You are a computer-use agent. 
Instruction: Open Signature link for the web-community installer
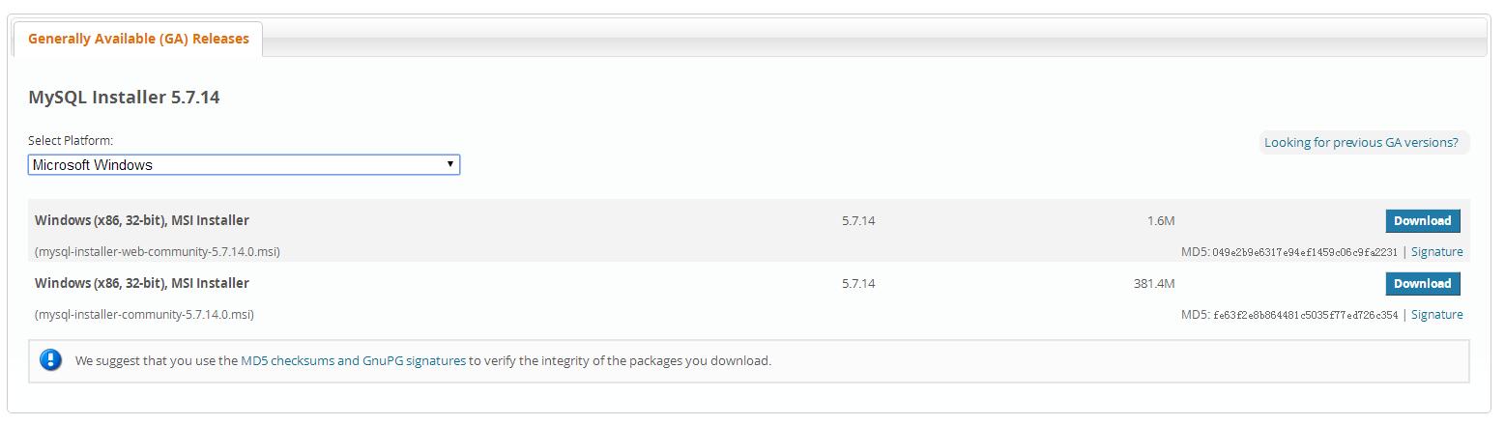pos(1436,252)
